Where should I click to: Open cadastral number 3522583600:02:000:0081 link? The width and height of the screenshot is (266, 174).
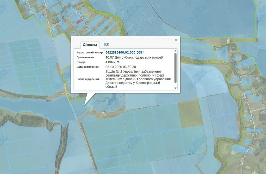point(124,52)
